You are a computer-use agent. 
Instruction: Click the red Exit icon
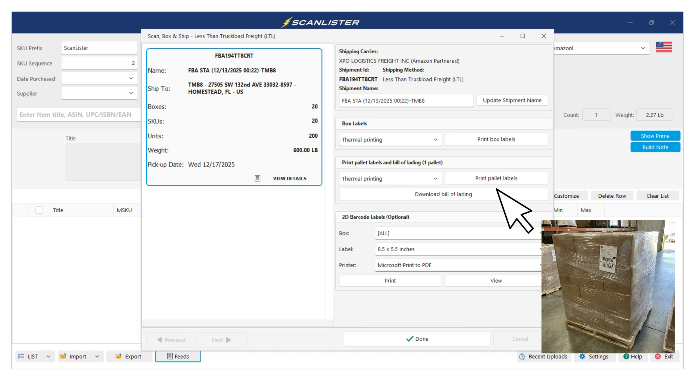click(x=658, y=357)
